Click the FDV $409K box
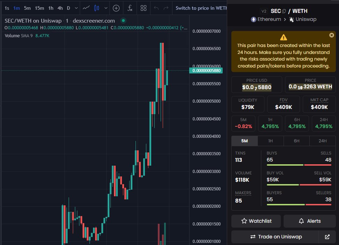 coord(284,104)
